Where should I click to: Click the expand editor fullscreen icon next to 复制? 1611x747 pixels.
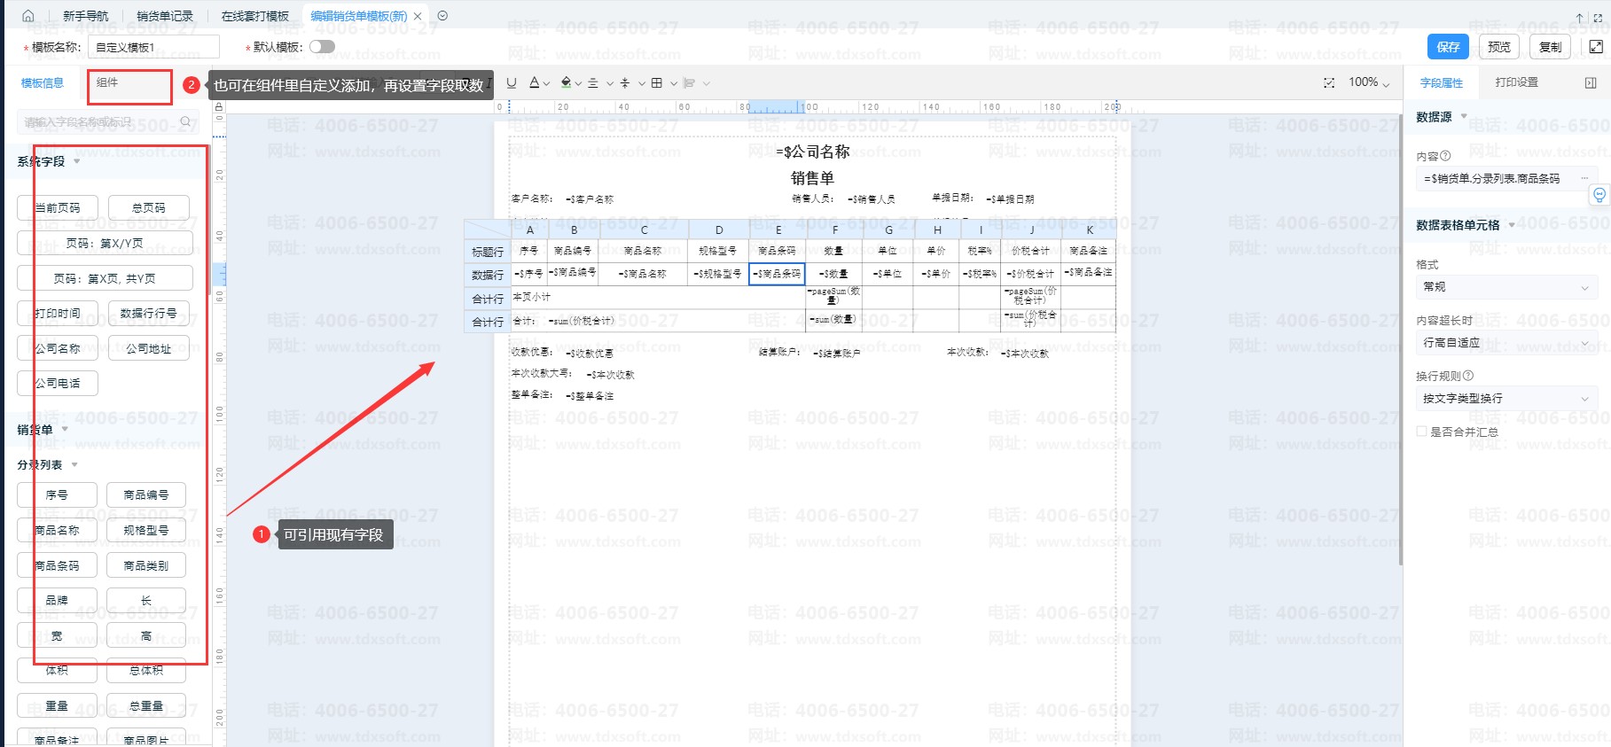click(x=1595, y=47)
